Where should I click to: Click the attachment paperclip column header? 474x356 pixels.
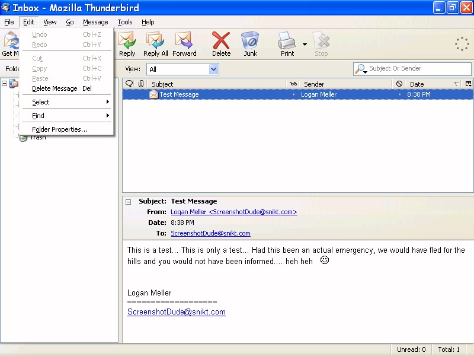coord(141,84)
